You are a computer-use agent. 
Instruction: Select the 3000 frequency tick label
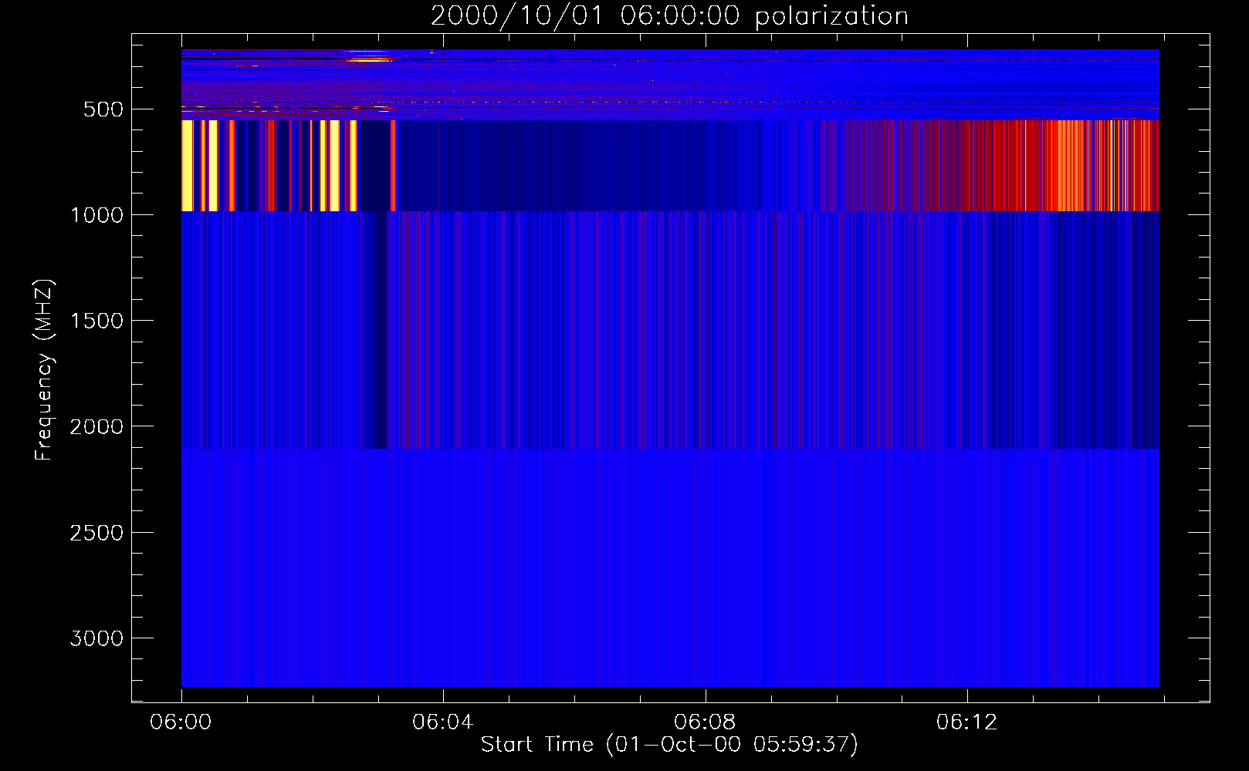tap(96, 638)
